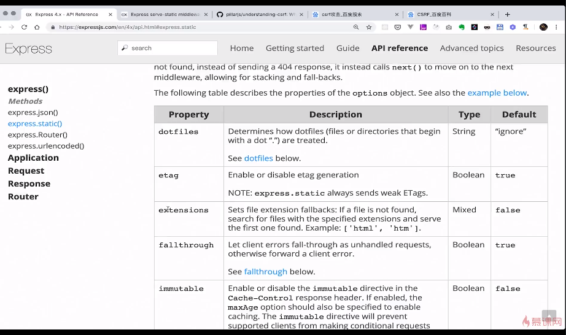The height and width of the screenshot is (335, 566).
Task: Click the 'Property' column header
Action: [189, 115]
